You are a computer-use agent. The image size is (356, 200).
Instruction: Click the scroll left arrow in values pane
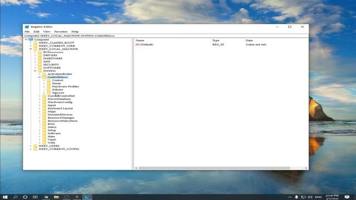coord(136,168)
